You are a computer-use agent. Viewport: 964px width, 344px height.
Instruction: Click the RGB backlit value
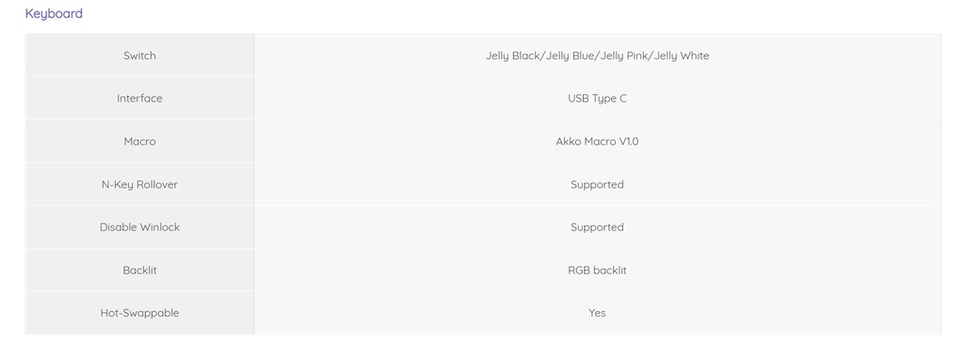click(x=597, y=271)
